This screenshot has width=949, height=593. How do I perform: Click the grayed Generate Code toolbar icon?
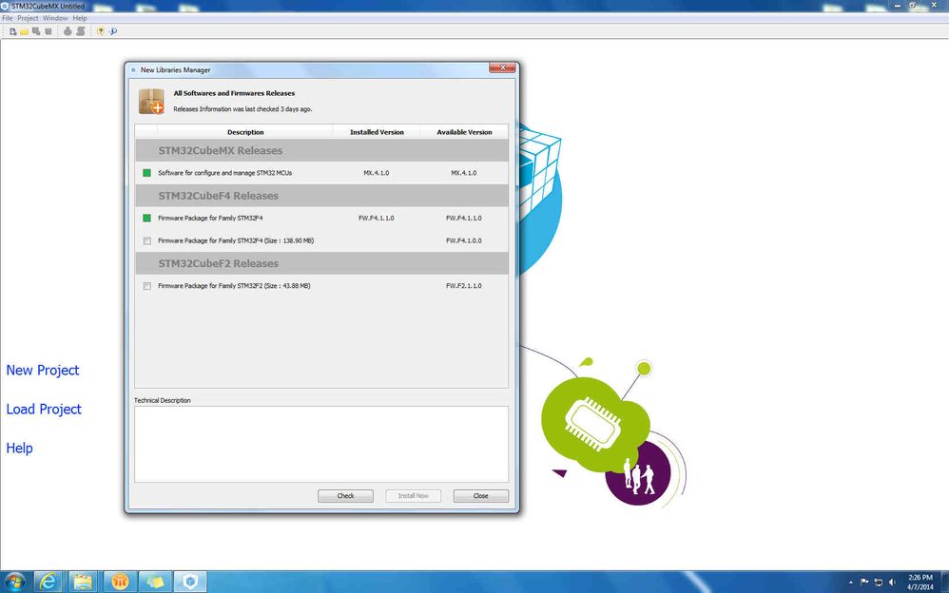click(80, 31)
